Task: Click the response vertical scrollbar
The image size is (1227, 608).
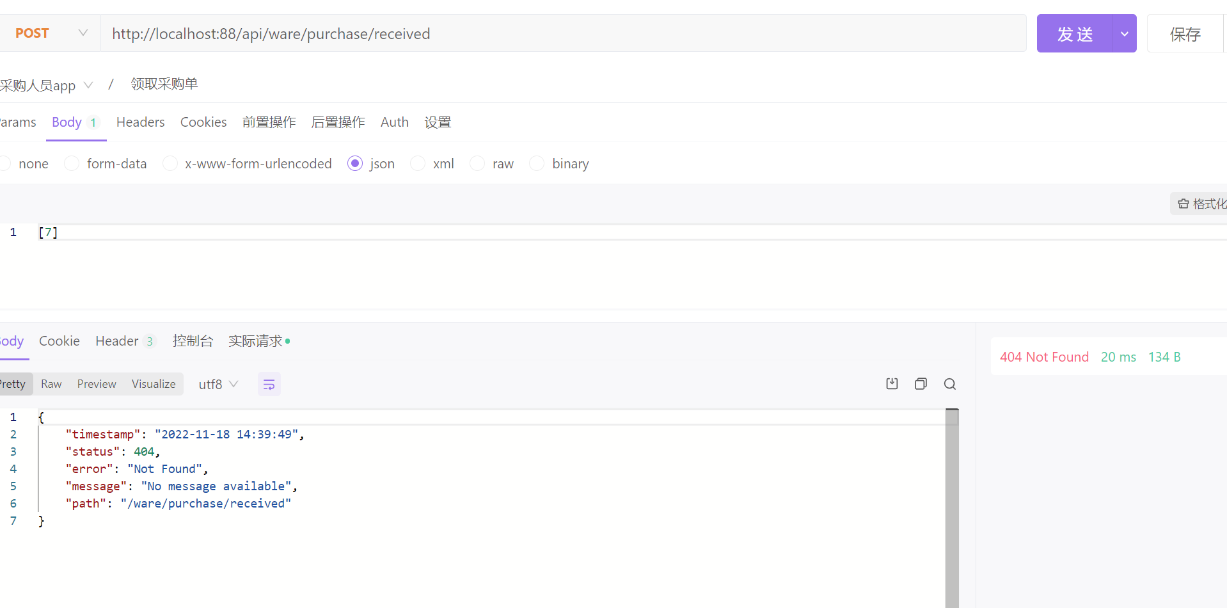Action: point(952,508)
